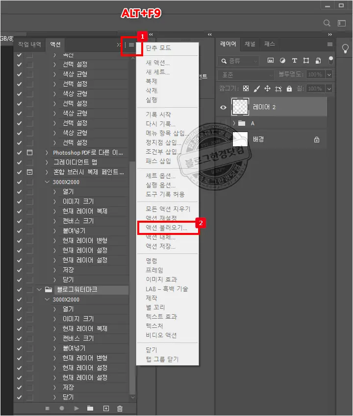
Task: Hide 레이어 2 with eye icon
Action: tap(223, 107)
